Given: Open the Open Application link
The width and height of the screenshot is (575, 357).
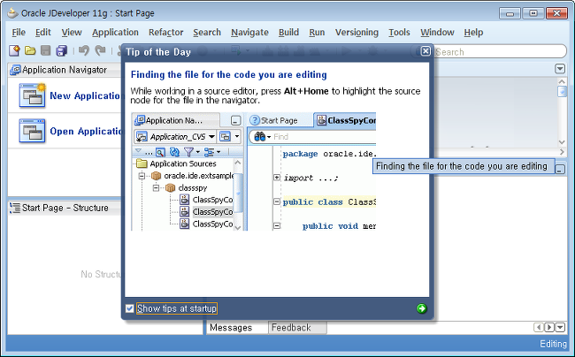Looking at the screenshot, I should tap(86, 131).
